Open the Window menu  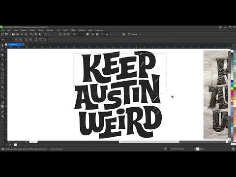pos(82,30)
